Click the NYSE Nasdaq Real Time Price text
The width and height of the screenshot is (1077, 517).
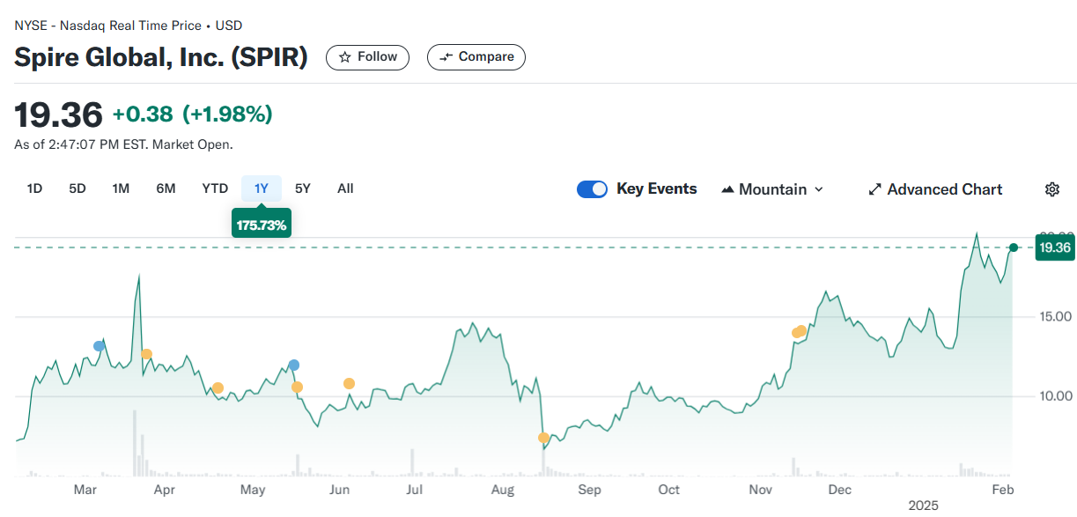pos(129,26)
